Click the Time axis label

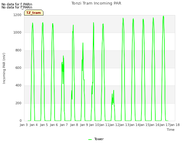[x=171, y=130]
